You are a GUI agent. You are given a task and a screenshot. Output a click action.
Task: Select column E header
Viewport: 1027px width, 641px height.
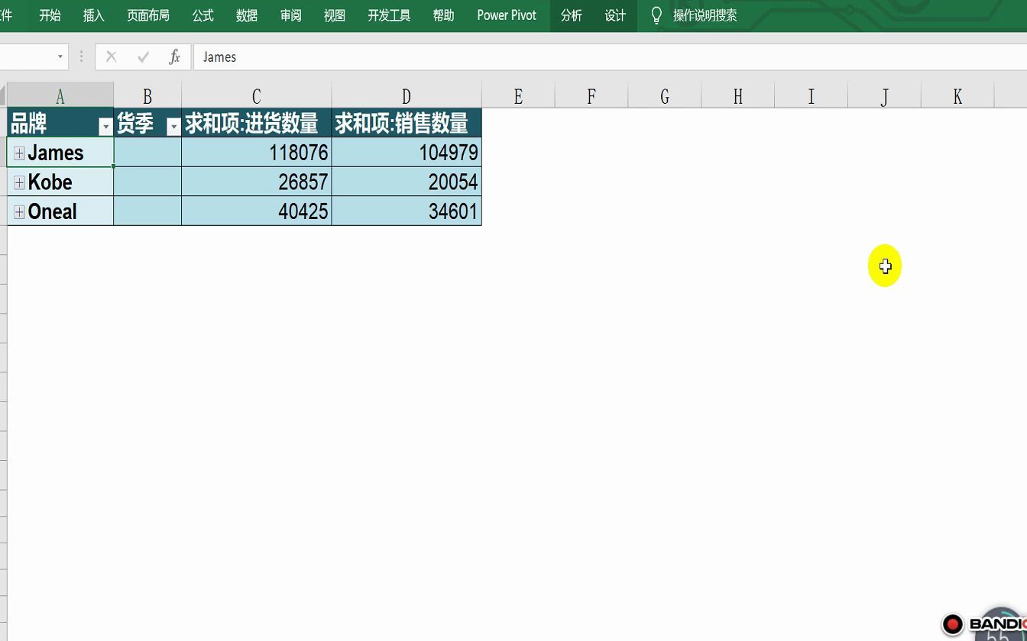coord(518,96)
